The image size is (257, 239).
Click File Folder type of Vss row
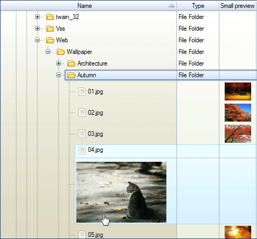(x=191, y=29)
